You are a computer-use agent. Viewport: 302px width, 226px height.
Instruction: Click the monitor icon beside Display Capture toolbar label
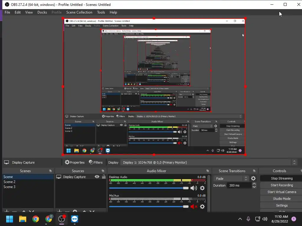6,162
